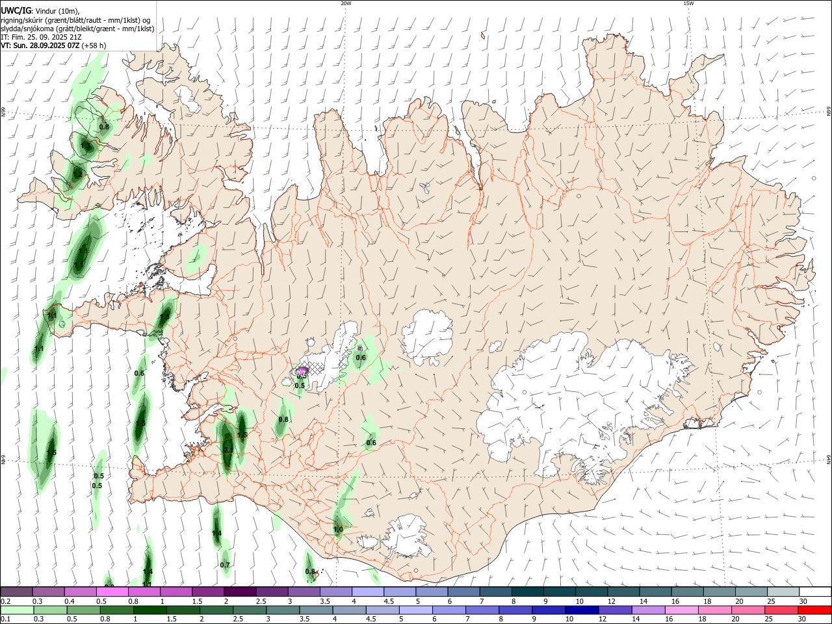Viewport: 832px width, 624px height.
Task: Click the 15W longitude label
Action: 688,3
